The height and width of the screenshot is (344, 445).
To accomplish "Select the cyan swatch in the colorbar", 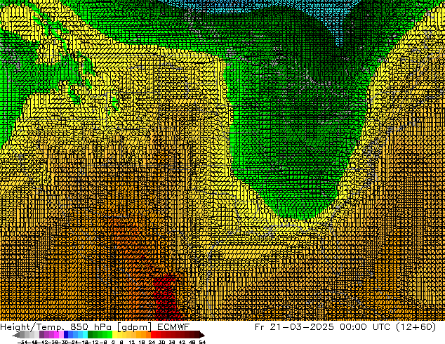I will (x=85, y=335).
